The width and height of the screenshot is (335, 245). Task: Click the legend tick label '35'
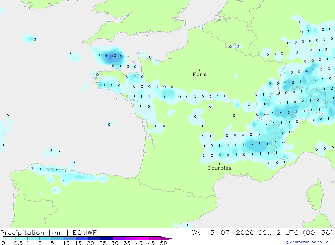tap(127, 243)
